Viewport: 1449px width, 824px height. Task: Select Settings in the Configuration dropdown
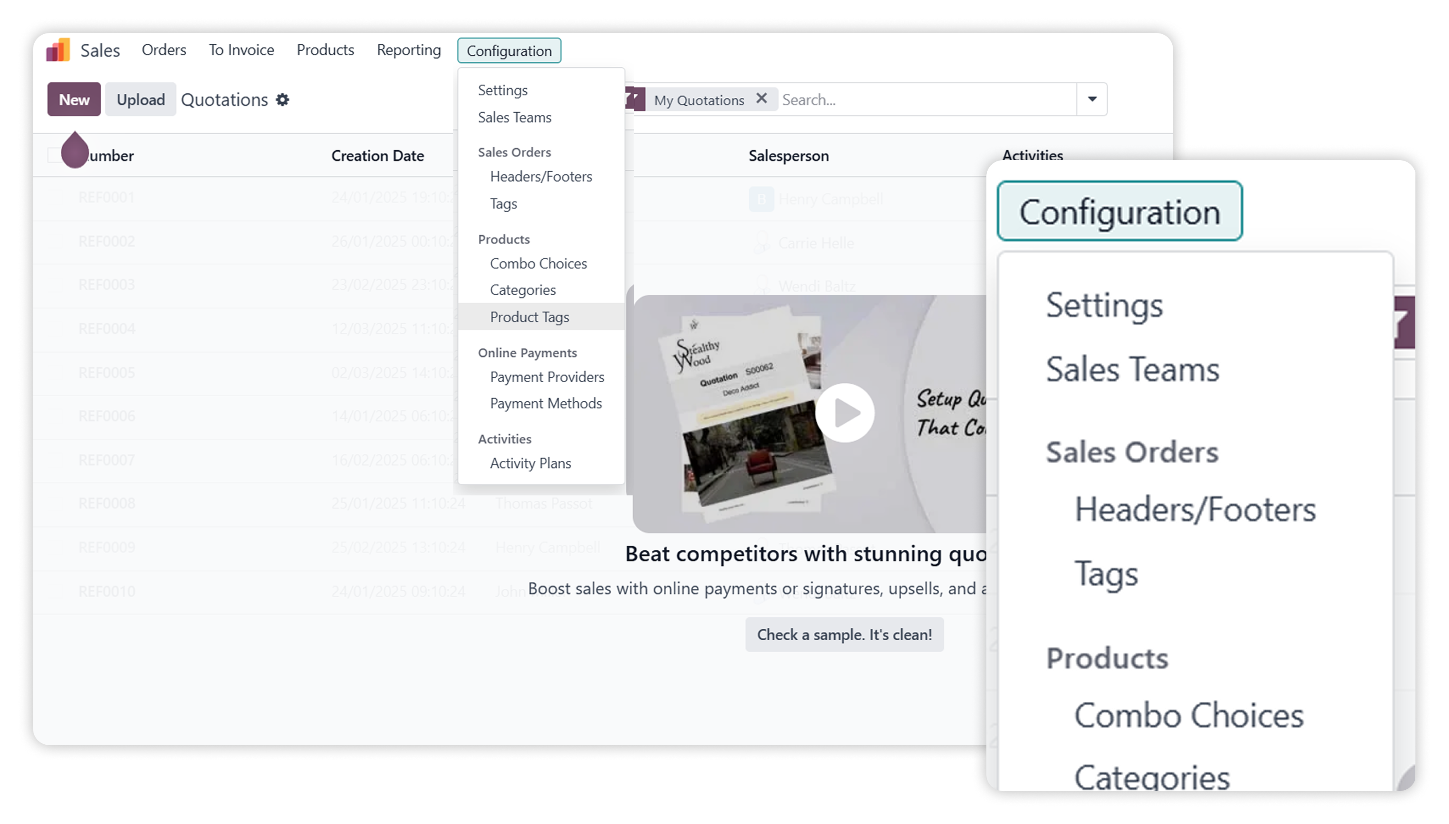(503, 90)
